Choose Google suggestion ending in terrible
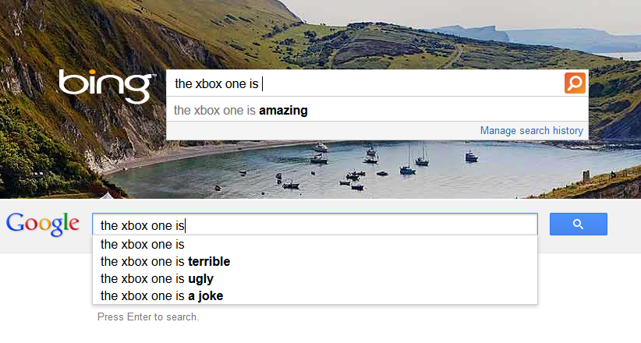The width and height of the screenshot is (641, 343). (165, 261)
